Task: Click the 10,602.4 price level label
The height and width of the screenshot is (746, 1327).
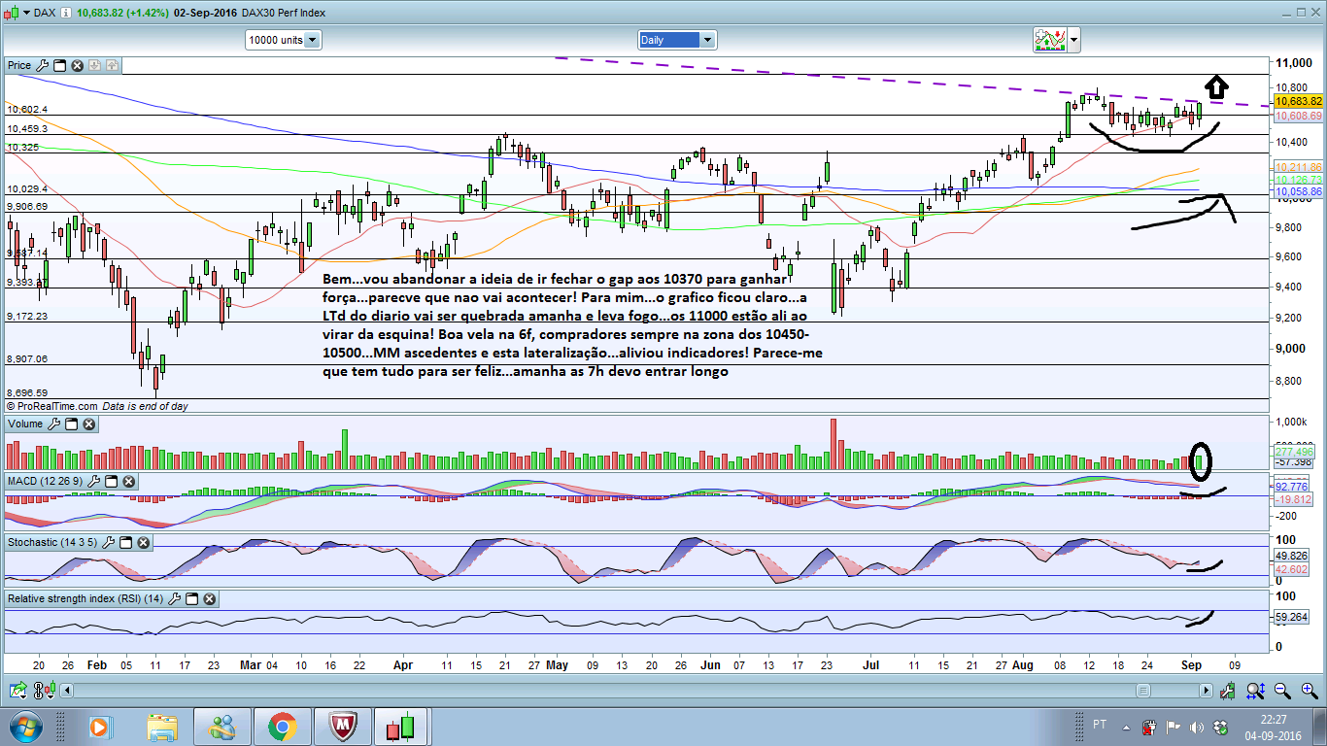Action: click(x=27, y=110)
